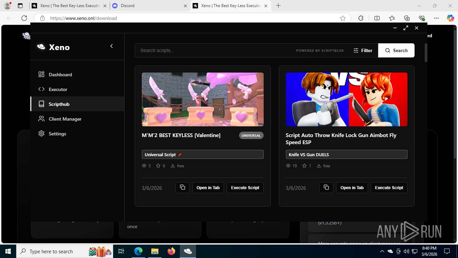Select the Universal Script game tag
The image size is (458, 258).
[203, 155]
